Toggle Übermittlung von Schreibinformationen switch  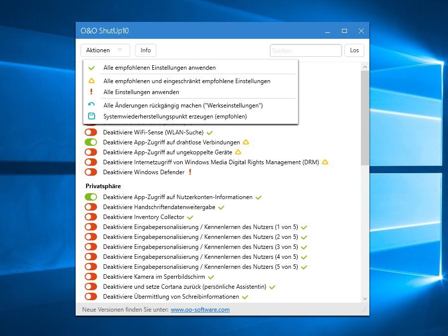click(91, 297)
